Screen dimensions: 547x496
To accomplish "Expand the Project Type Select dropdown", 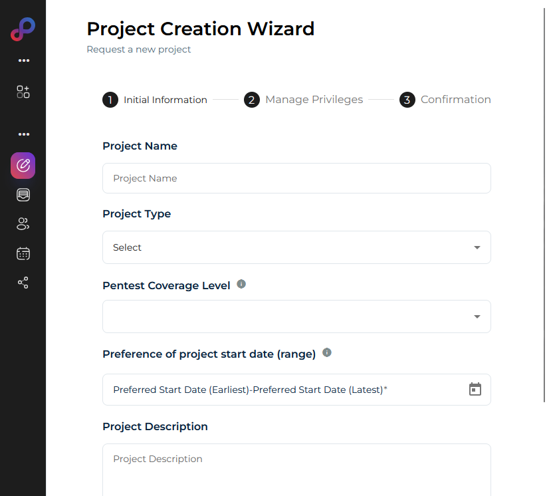I will click(x=296, y=247).
